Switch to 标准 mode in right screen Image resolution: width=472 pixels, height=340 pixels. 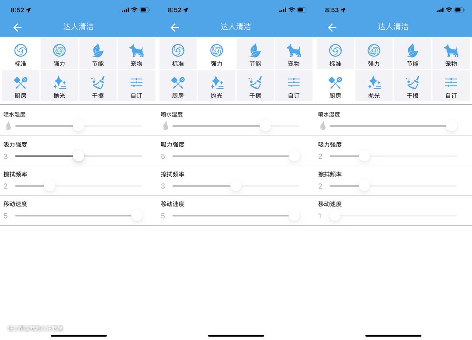click(335, 54)
